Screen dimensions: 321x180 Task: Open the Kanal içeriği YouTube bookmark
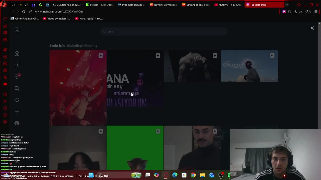(x=89, y=18)
